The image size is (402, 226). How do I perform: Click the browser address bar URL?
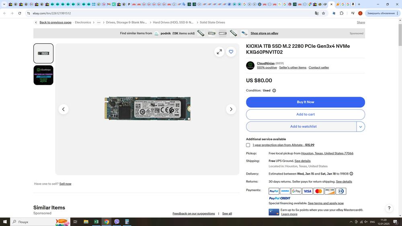[52, 13]
